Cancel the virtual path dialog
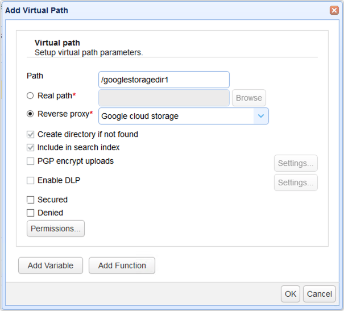 click(x=319, y=294)
